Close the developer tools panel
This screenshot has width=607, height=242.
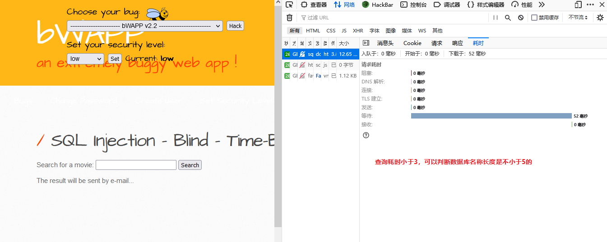(x=602, y=5)
